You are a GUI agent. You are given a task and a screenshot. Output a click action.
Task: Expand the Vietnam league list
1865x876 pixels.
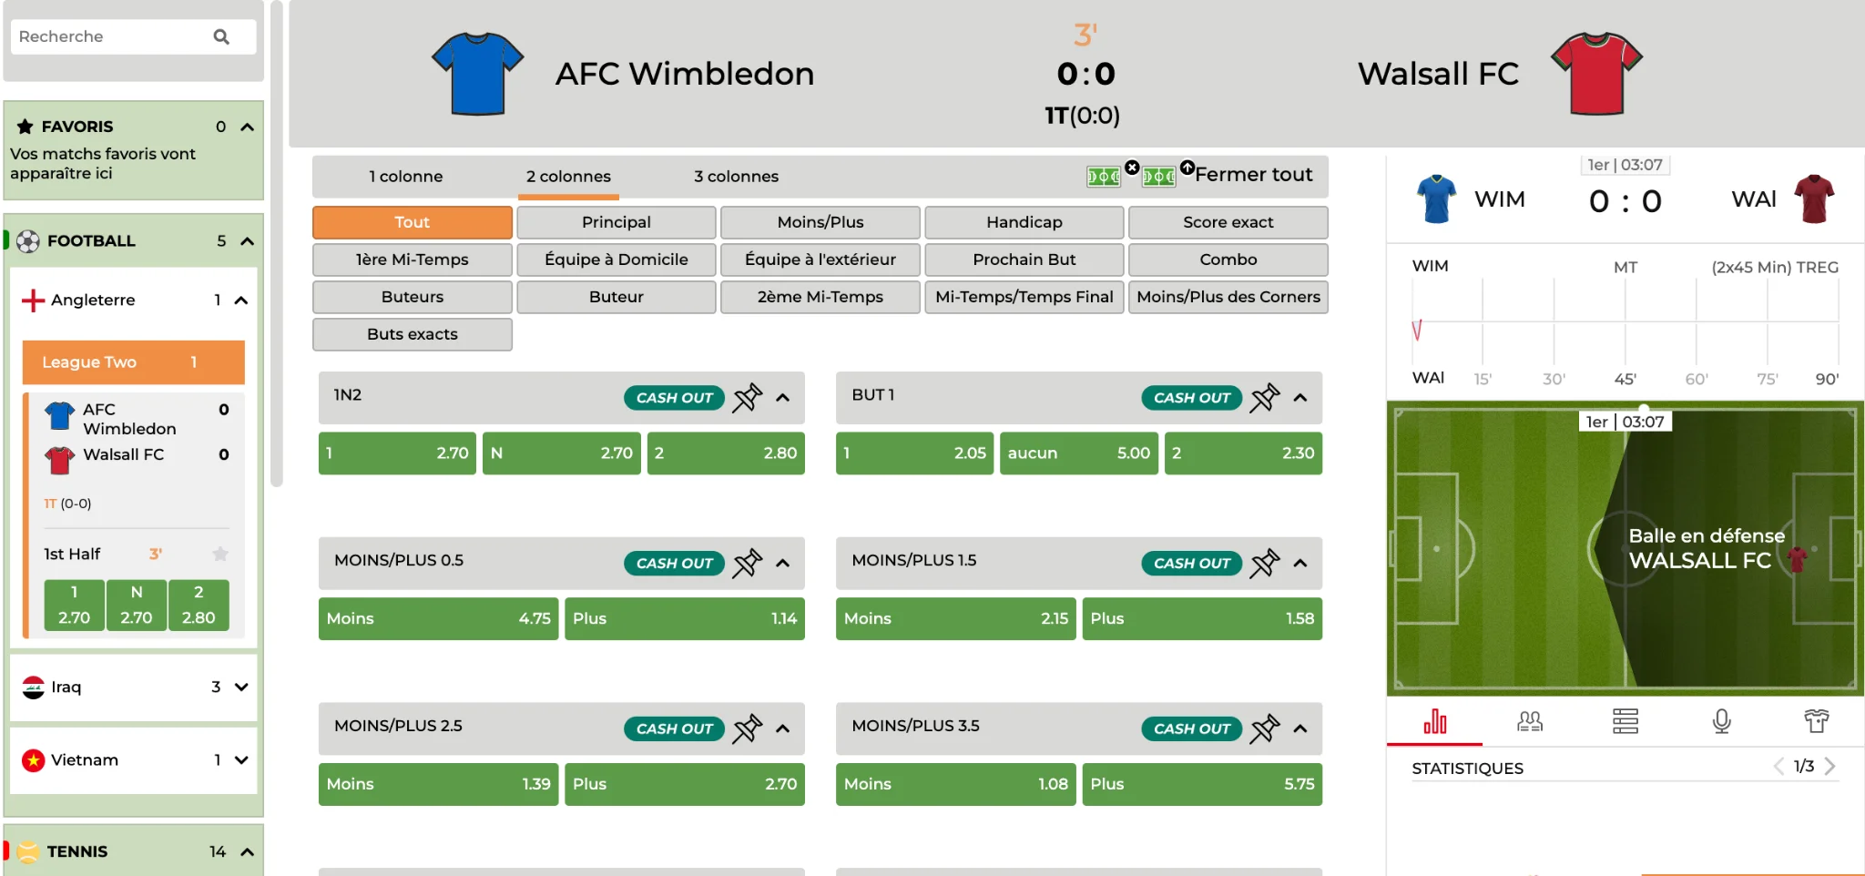point(241,759)
